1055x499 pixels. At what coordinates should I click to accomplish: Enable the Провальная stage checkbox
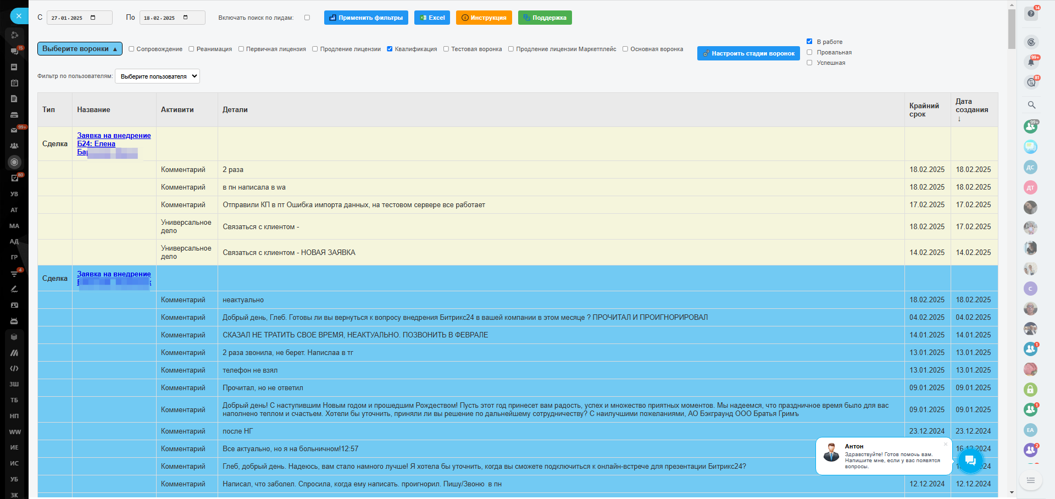click(x=809, y=52)
